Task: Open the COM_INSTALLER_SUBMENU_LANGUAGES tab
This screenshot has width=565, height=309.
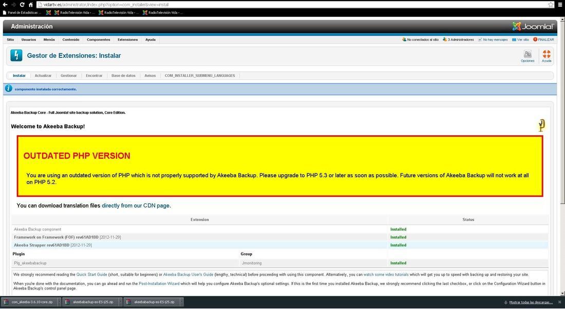Action: pyautogui.click(x=200, y=75)
